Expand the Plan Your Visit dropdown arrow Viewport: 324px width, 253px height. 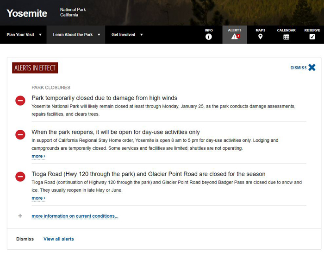[40, 35]
